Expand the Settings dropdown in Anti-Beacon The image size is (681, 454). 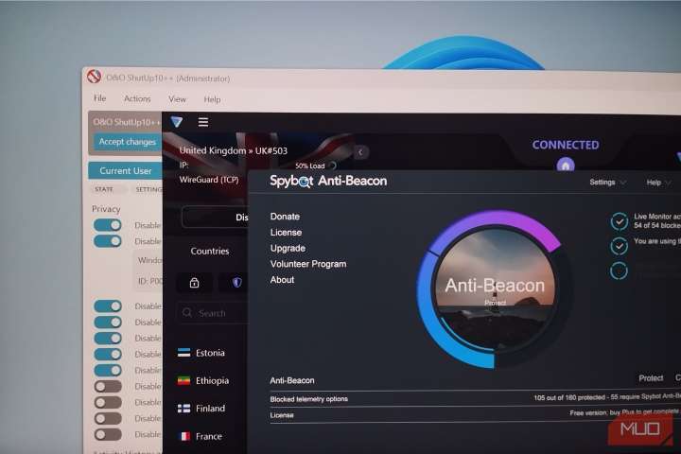pyautogui.click(x=607, y=182)
